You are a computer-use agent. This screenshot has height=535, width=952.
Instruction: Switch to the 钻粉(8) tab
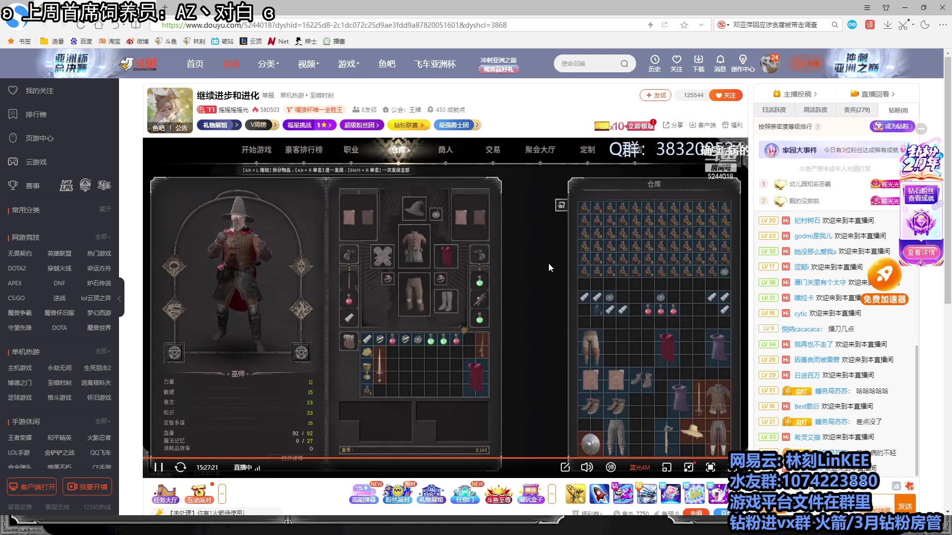point(898,110)
